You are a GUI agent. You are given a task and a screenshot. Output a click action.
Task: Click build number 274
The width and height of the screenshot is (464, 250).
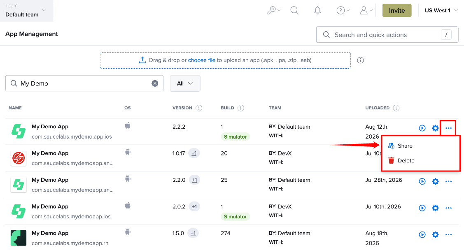coord(226,233)
